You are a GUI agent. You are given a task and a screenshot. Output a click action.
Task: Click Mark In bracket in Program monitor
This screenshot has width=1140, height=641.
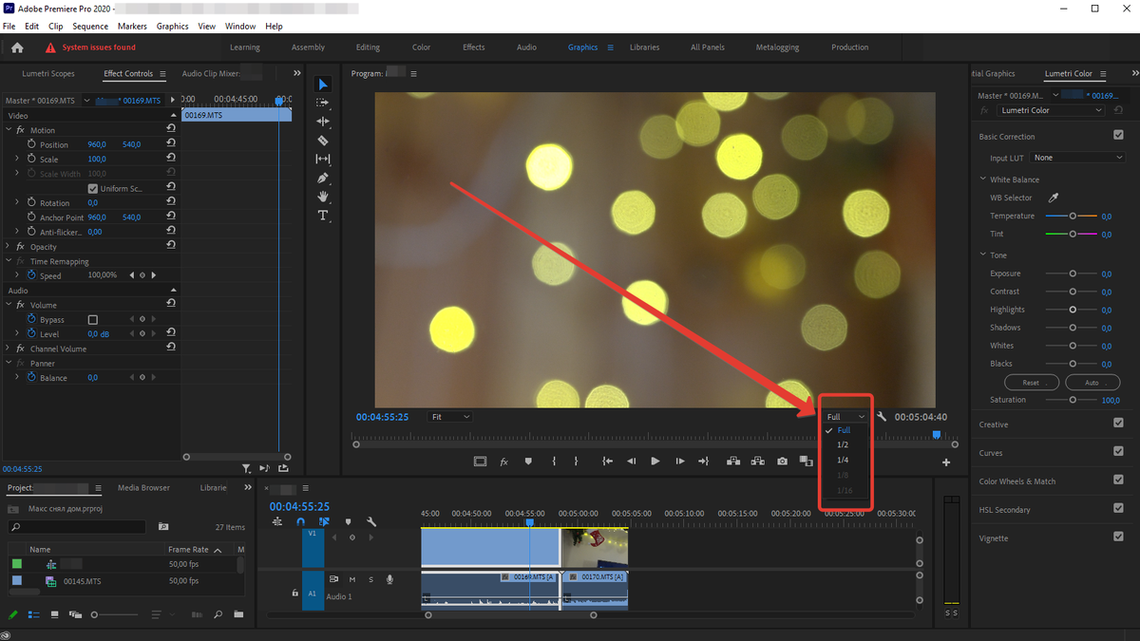[x=552, y=462]
